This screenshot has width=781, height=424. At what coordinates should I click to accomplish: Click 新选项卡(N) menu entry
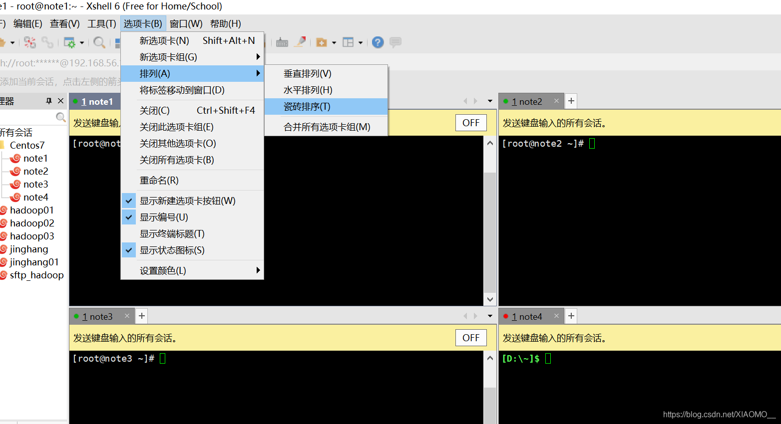point(192,40)
